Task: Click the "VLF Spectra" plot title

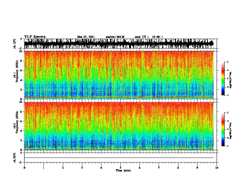Action: [x=35, y=37]
